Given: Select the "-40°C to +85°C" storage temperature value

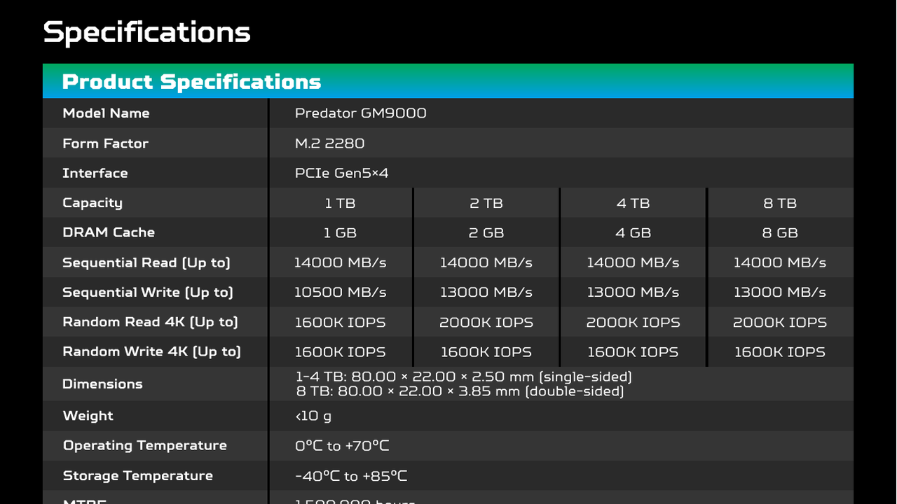Looking at the screenshot, I should 351,476.
